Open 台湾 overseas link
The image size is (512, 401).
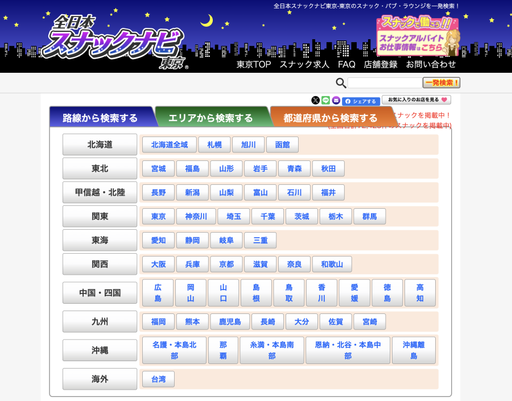[x=158, y=379]
